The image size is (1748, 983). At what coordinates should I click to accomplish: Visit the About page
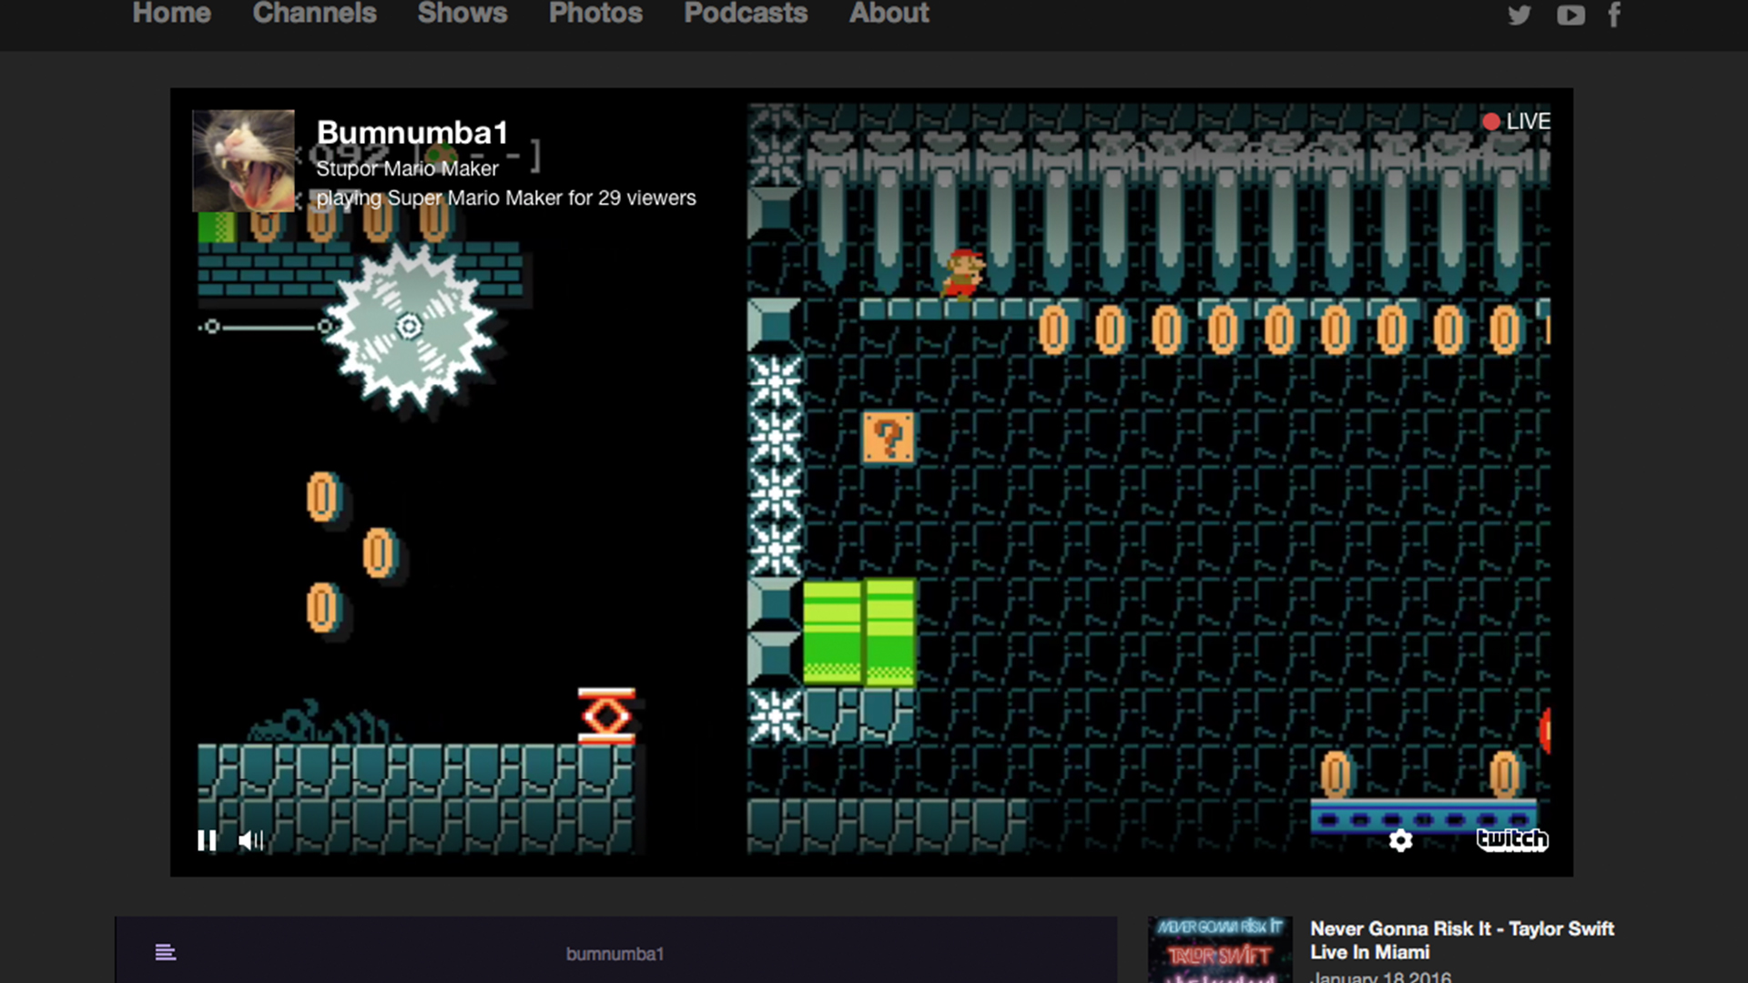(x=889, y=13)
